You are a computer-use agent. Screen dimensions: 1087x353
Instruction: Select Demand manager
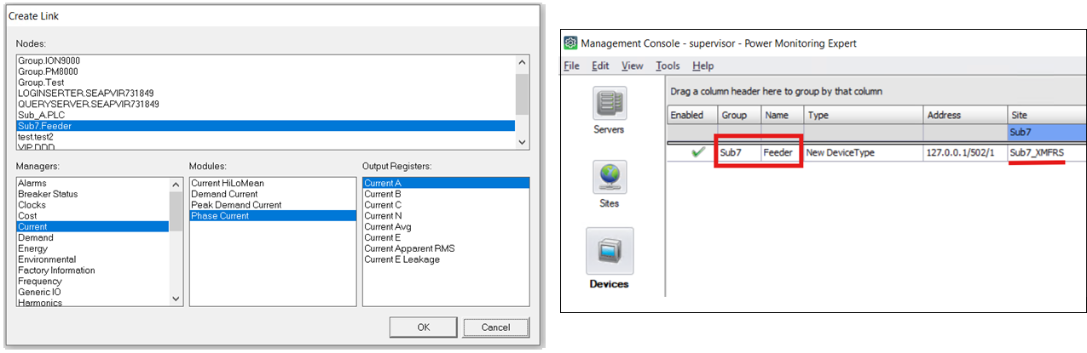[x=93, y=238]
